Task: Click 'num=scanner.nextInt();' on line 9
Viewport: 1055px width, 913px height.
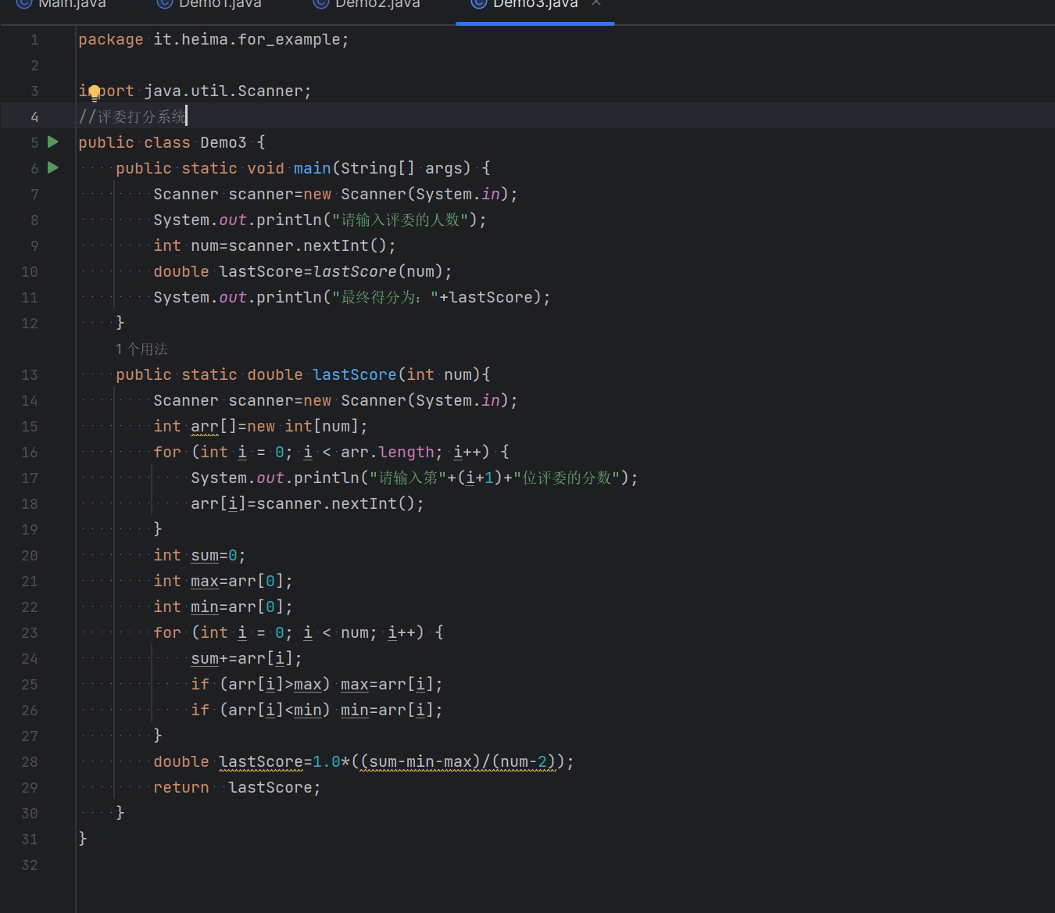Action: pos(293,245)
